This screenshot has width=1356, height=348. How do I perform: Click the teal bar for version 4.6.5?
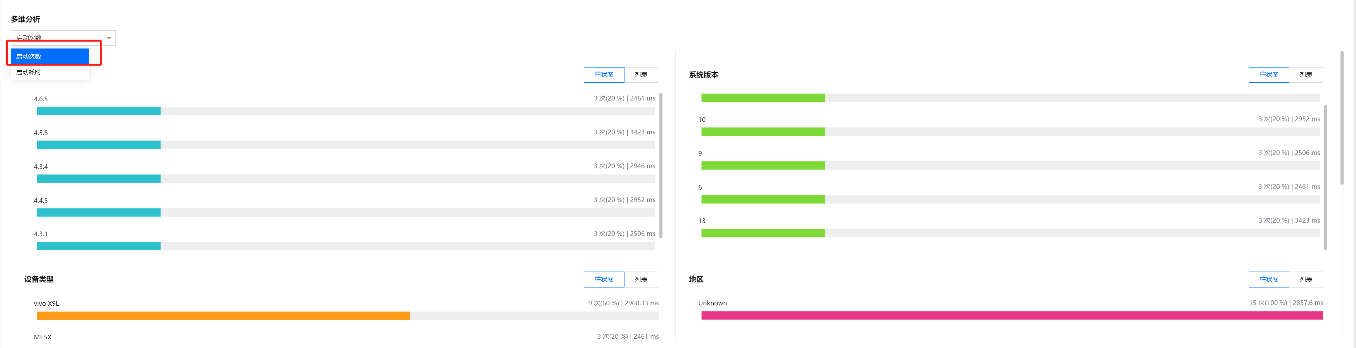coord(99,111)
